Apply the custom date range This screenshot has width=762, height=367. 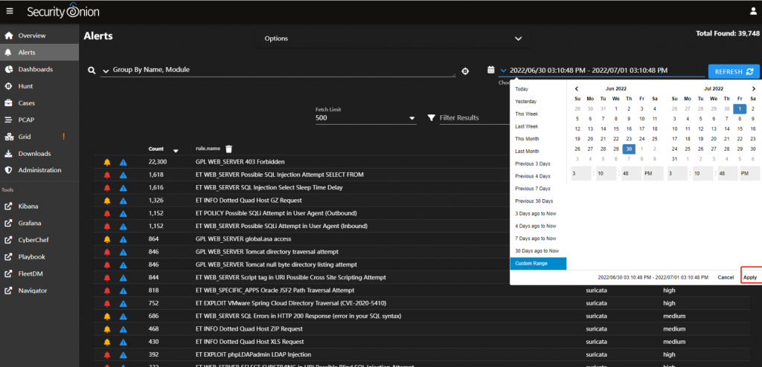coord(750,277)
